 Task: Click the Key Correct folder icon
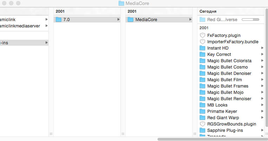tap(202, 54)
